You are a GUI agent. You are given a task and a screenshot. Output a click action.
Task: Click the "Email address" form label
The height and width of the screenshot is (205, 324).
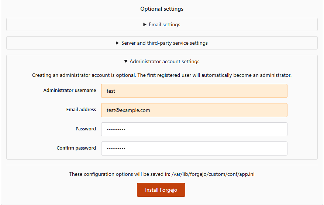81,110
